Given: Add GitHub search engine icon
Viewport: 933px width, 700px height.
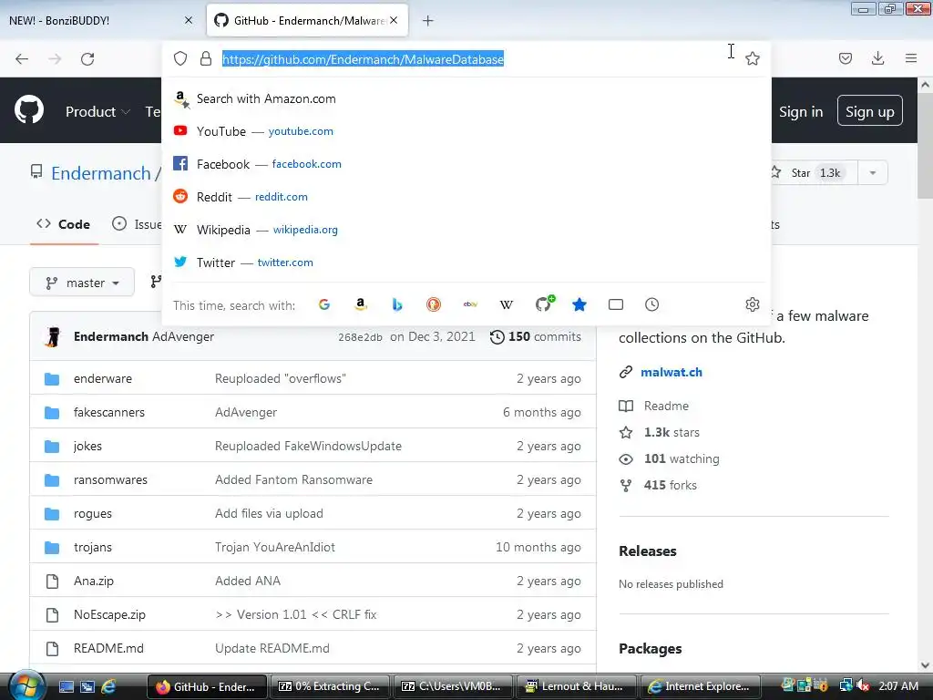Looking at the screenshot, I should pos(545,304).
